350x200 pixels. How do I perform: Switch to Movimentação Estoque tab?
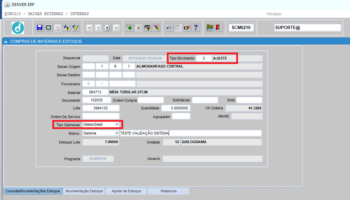[84, 191]
